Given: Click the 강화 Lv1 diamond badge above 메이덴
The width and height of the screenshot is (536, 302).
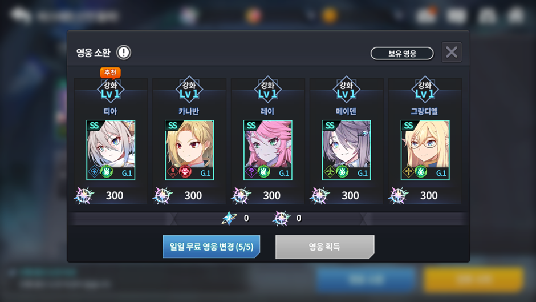Looking at the screenshot, I should [x=346, y=90].
